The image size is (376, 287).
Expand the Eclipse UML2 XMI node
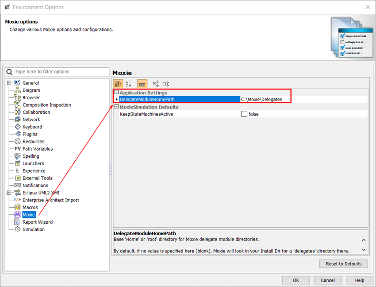point(9,193)
